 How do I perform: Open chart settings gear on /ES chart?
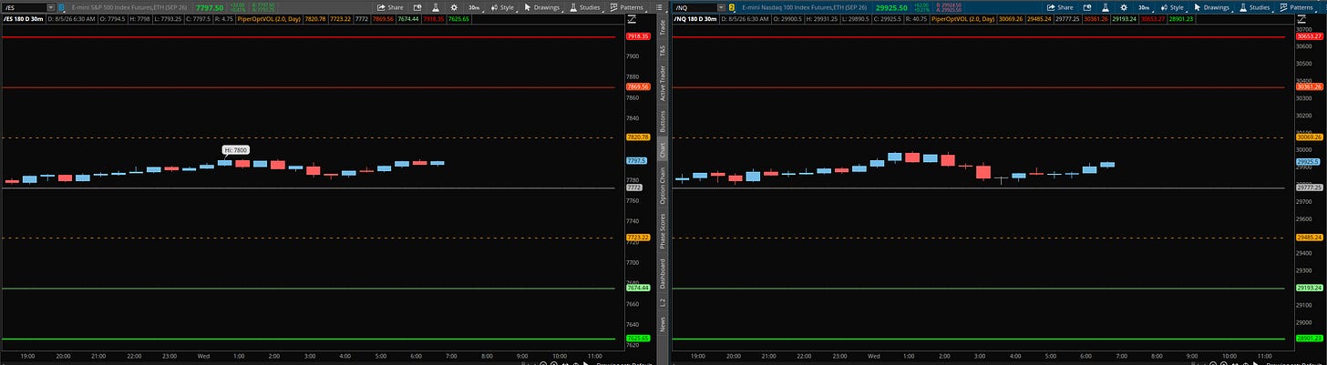tap(454, 7)
